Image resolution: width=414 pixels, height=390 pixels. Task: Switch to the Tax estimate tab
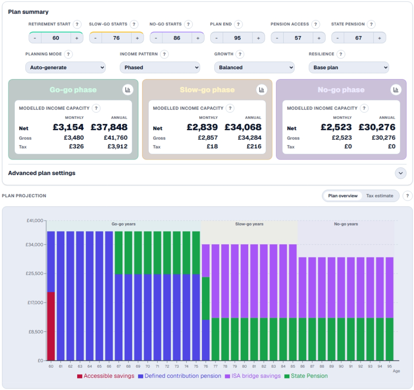pos(379,196)
